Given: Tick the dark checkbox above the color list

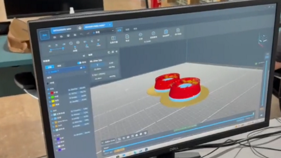Looking at the screenshot, I should pos(48,83).
